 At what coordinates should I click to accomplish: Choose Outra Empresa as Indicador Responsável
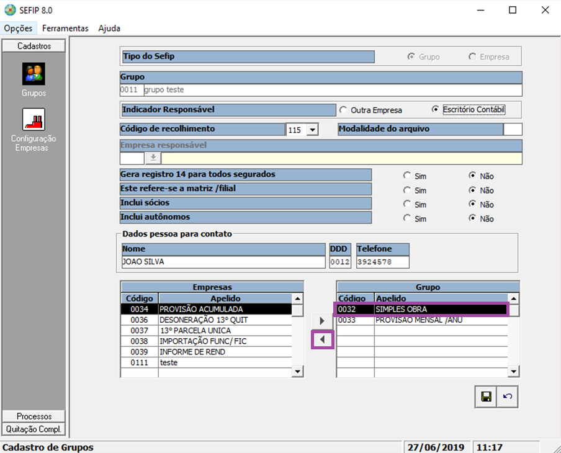tap(343, 110)
